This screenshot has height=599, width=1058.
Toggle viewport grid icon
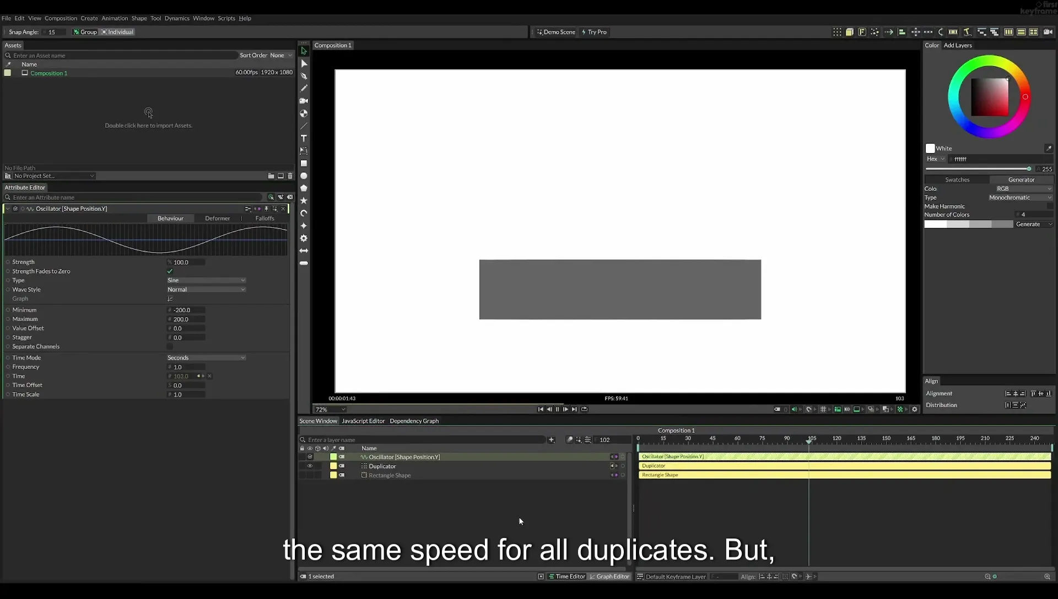click(823, 410)
